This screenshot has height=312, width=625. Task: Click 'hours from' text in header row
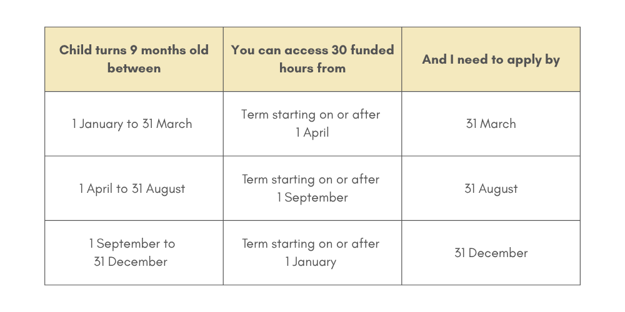tap(312, 68)
